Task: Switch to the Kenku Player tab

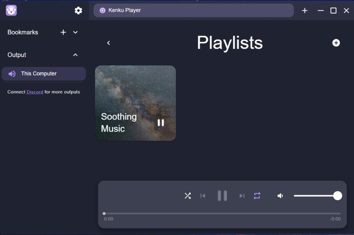Action: pos(194,10)
